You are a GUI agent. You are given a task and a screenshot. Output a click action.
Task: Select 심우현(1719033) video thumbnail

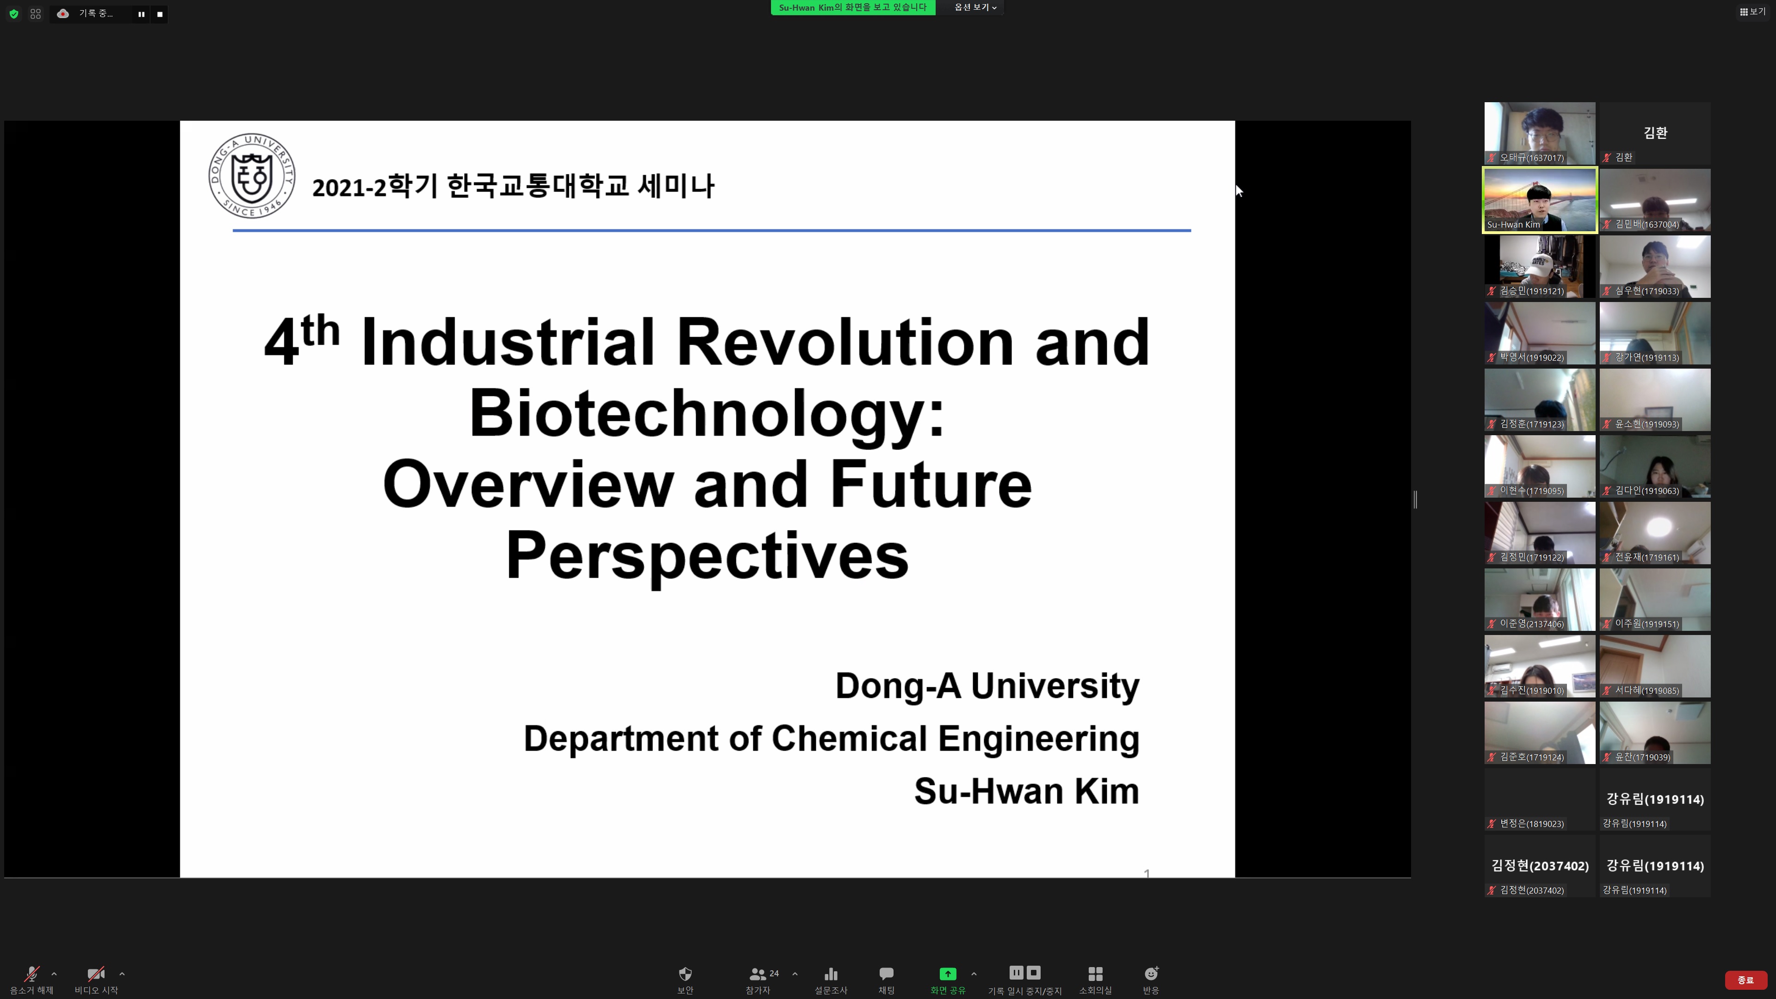click(x=1655, y=267)
